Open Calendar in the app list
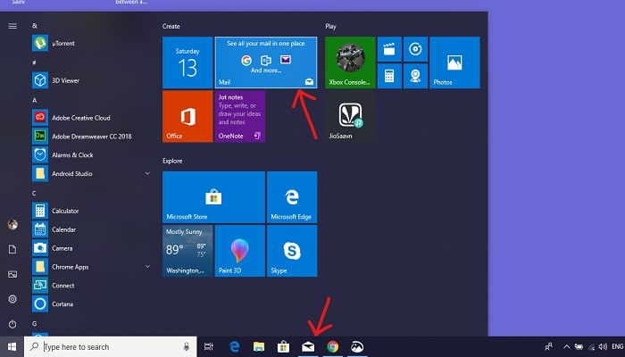The height and width of the screenshot is (357, 625). (92, 229)
